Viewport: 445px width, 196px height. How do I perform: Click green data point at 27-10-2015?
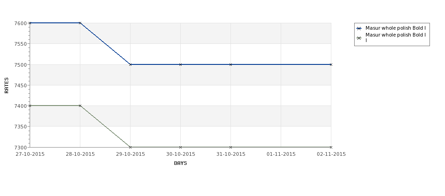tap(30, 106)
